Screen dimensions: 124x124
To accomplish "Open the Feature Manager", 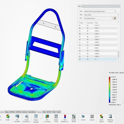I will (x=36, y=119).
